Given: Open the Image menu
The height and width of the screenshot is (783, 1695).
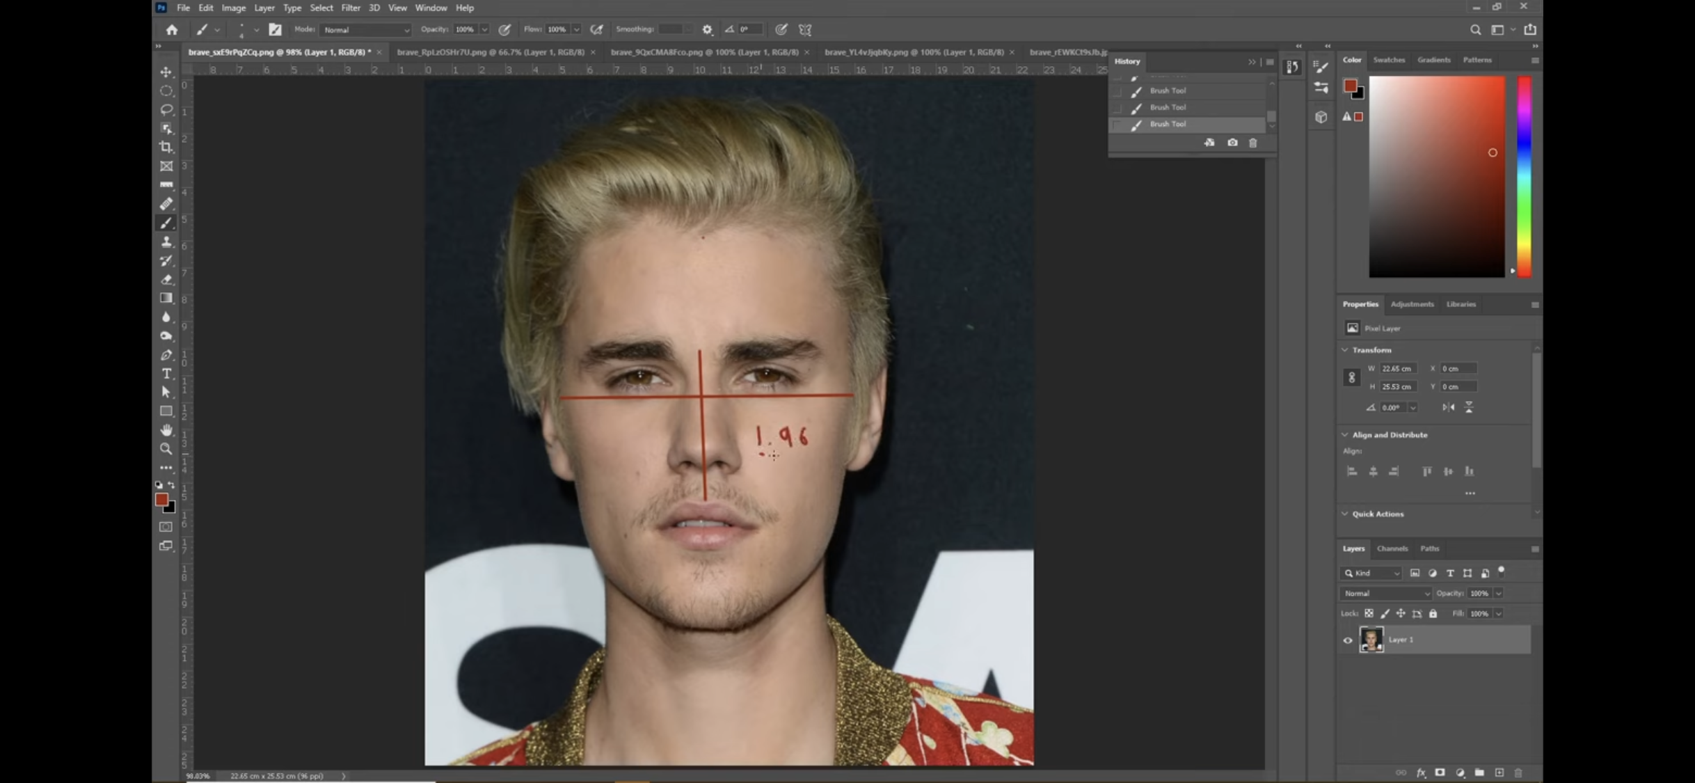Looking at the screenshot, I should pyautogui.click(x=234, y=8).
